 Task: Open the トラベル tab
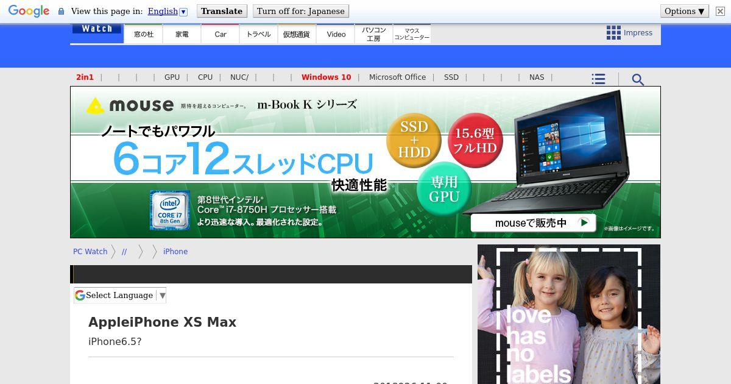pos(259,34)
